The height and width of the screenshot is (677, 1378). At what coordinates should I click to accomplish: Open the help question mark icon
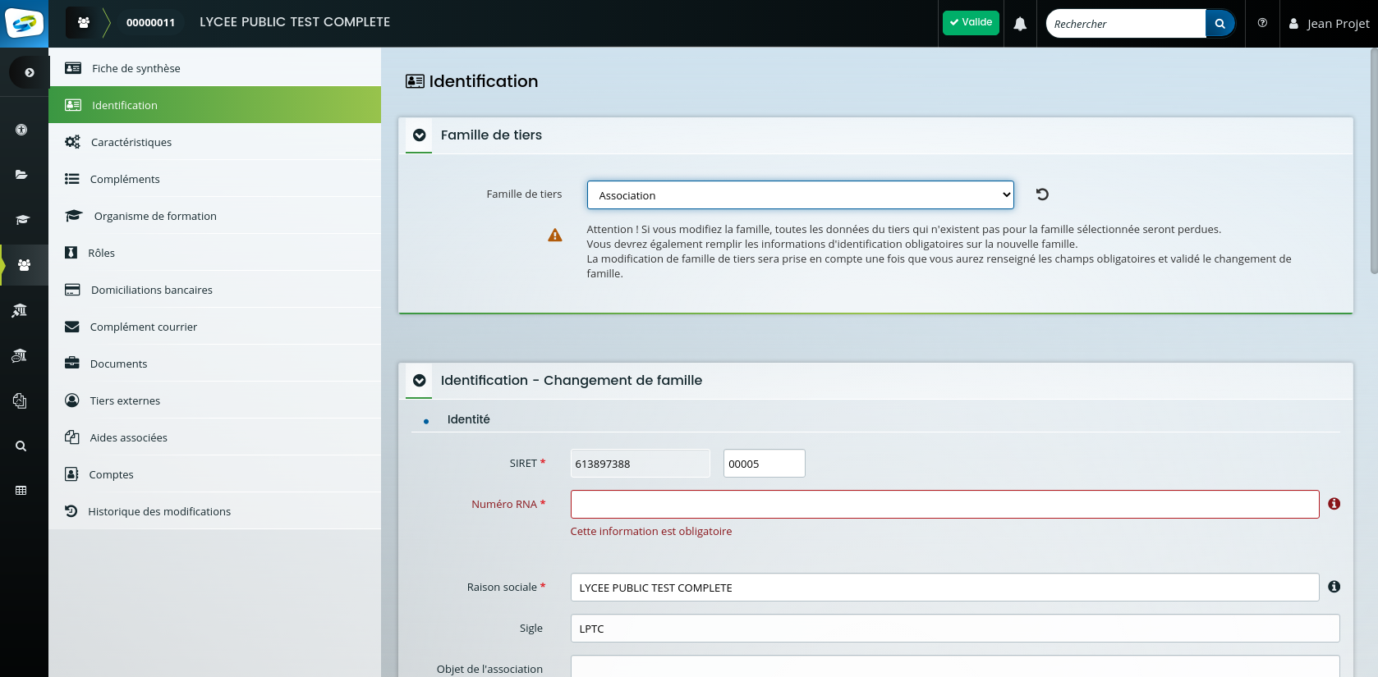pyautogui.click(x=1262, y=23)
